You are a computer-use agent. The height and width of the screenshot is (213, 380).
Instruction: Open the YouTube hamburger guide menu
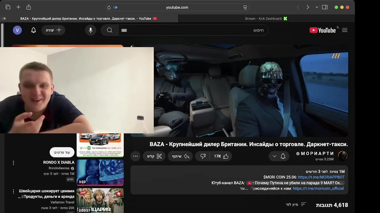345,30
